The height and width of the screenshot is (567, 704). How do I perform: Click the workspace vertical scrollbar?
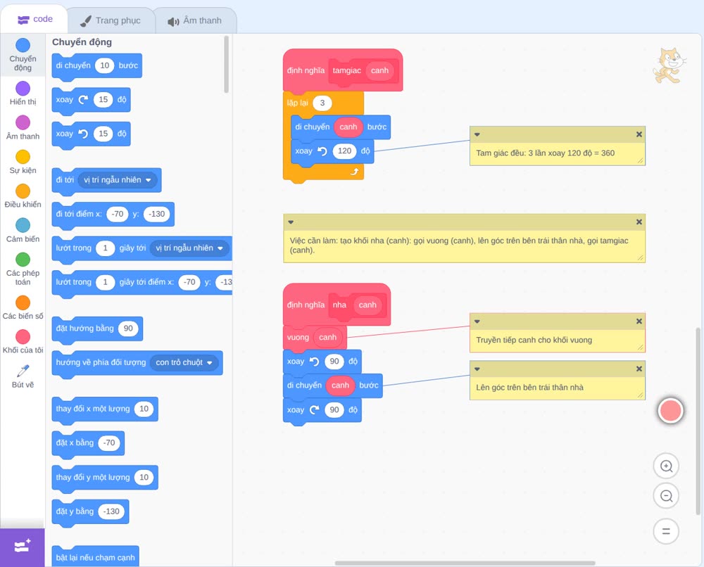tap(698, 421)
